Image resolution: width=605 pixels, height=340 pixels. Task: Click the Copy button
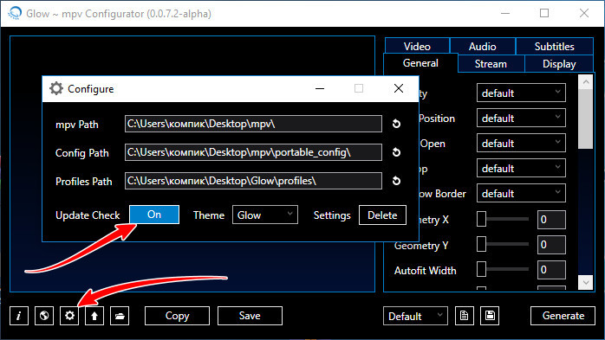pos(177,316)
